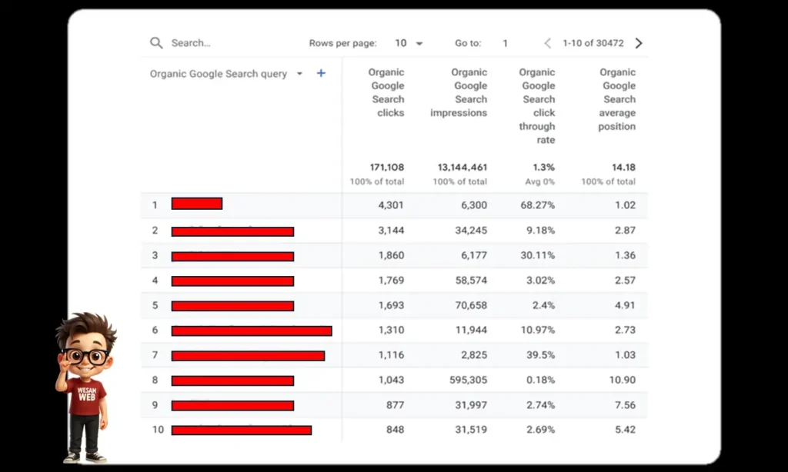Viewport: 788px width, 472px height.
Task: Sort by Organic Google Search impressions column
Action: point(459,92)
